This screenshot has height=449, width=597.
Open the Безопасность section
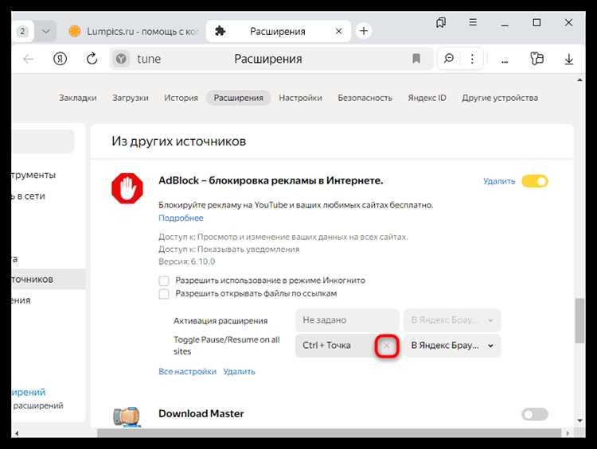point(365,98)
